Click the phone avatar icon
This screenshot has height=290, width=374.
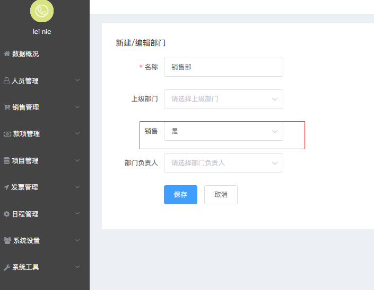(42, 11)
